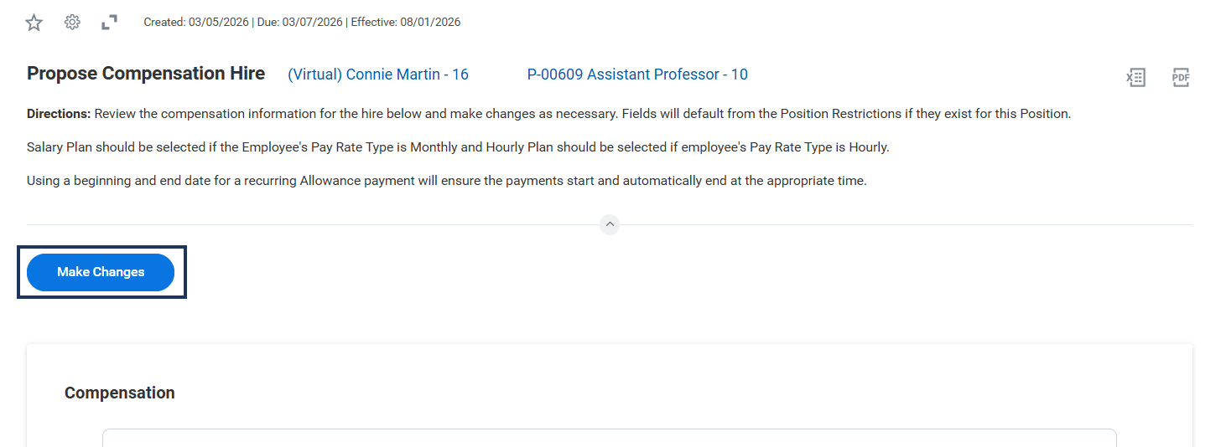Click the Due 03/07/2026 date text

[x=299, y=23]
